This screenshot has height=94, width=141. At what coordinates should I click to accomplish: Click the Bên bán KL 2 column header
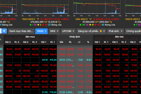pos(124,42)
